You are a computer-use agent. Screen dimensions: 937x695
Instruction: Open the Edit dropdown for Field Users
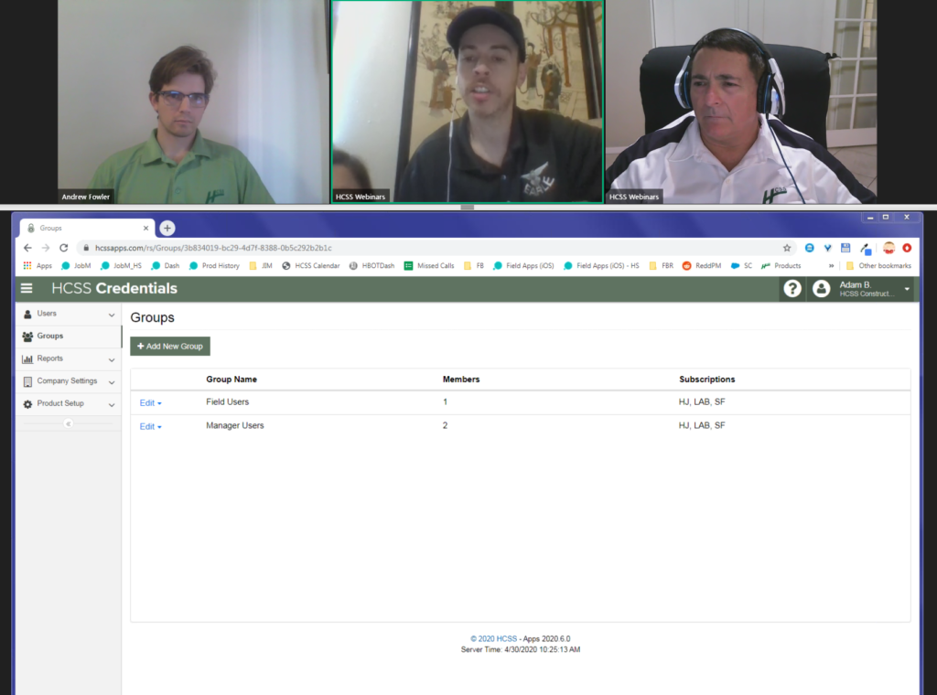point(151,403)
